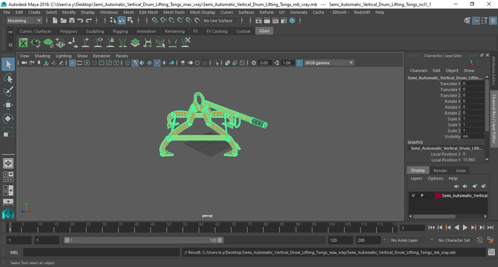
Task: Click the viewport select camera icon
Action: pyautogui.click(x=24, y=63)
